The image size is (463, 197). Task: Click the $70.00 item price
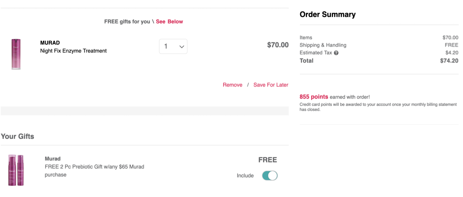point(278,45)
